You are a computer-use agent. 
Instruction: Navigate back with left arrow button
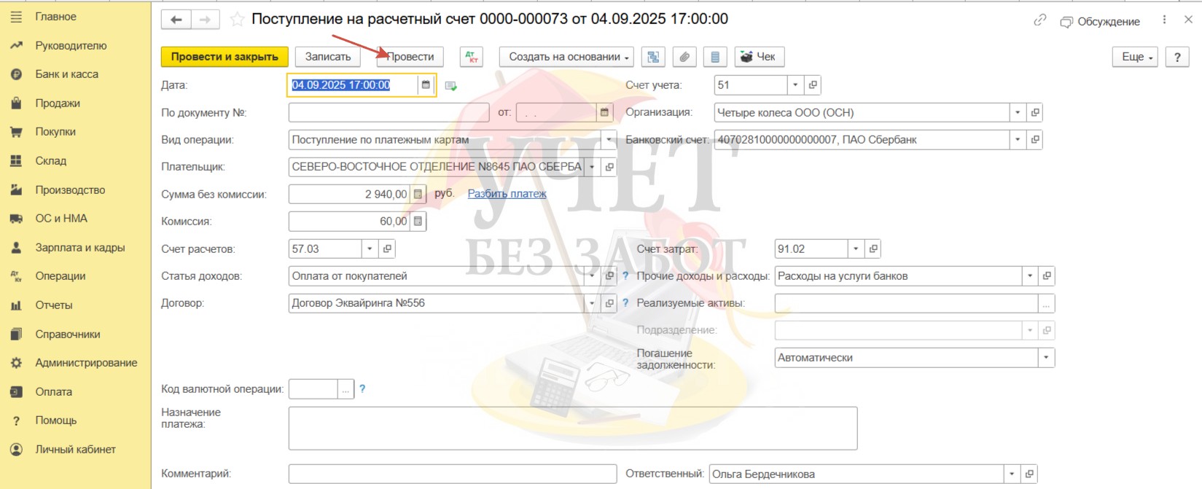tap(176, 20)
